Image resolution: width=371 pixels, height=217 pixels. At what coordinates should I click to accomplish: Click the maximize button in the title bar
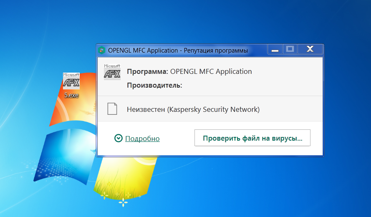click(x=290, y=49)
